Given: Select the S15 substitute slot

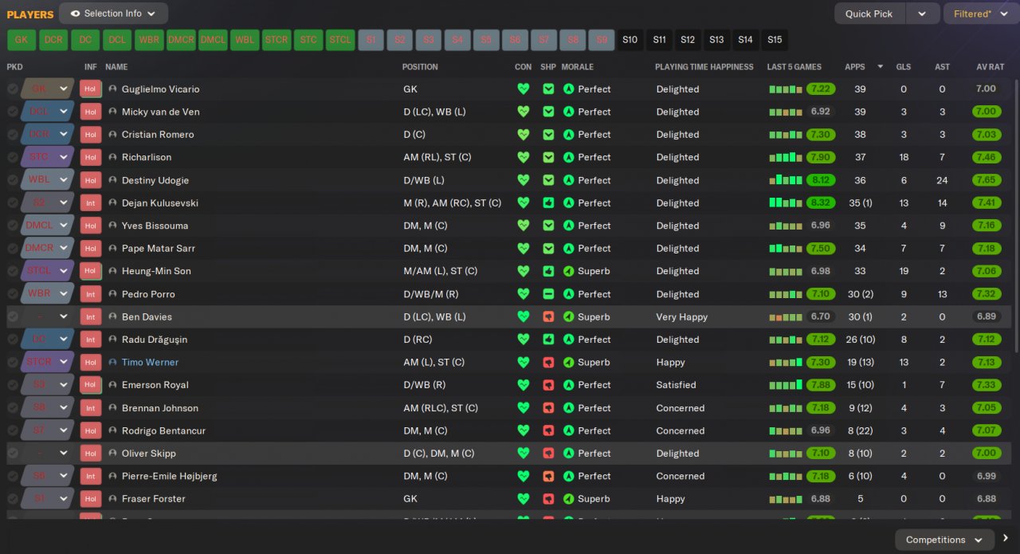Looking at the screenshot, I should coord(774,39).
